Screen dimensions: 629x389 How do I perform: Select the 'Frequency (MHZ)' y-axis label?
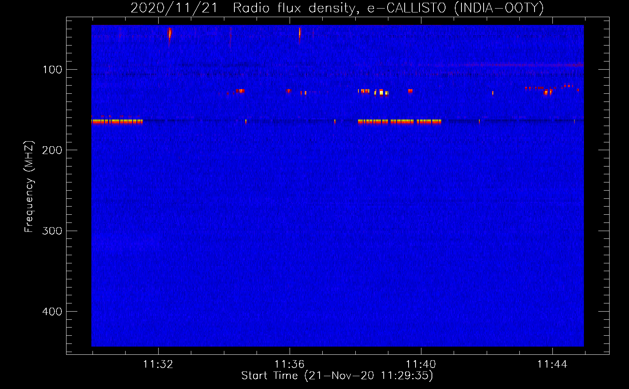(29, 187)
